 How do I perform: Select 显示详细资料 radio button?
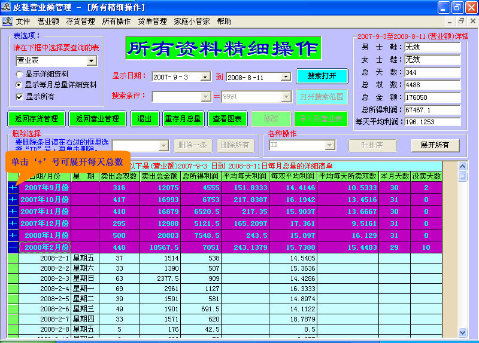19,74
